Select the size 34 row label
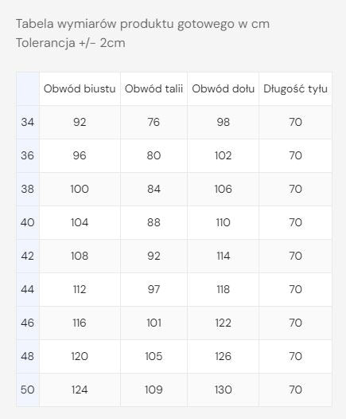 tap(28, 122)
